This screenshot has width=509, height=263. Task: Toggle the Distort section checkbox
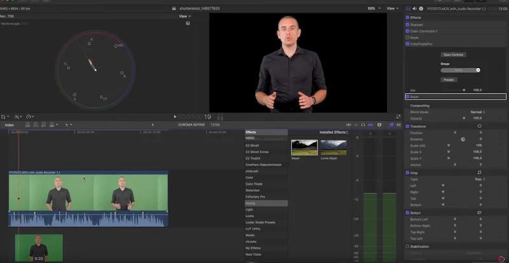point(407,213)
